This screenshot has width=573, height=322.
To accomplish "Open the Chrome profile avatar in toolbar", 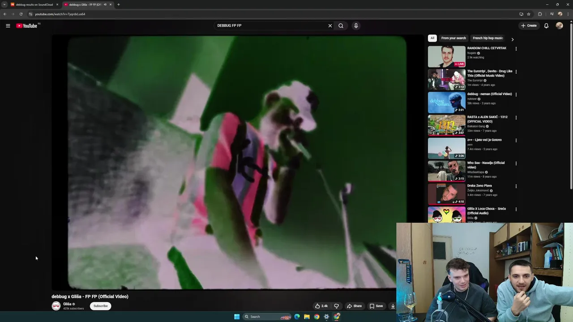I will pos(560,14).
